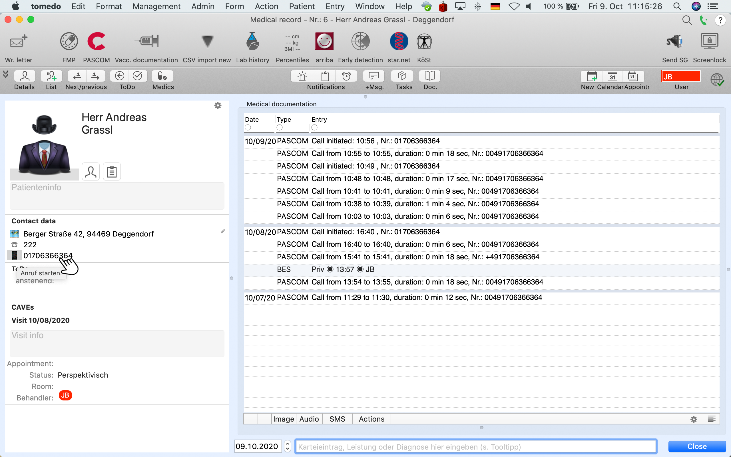731x457 pixels.
Task: Open the Action menu
Action: 266,6
